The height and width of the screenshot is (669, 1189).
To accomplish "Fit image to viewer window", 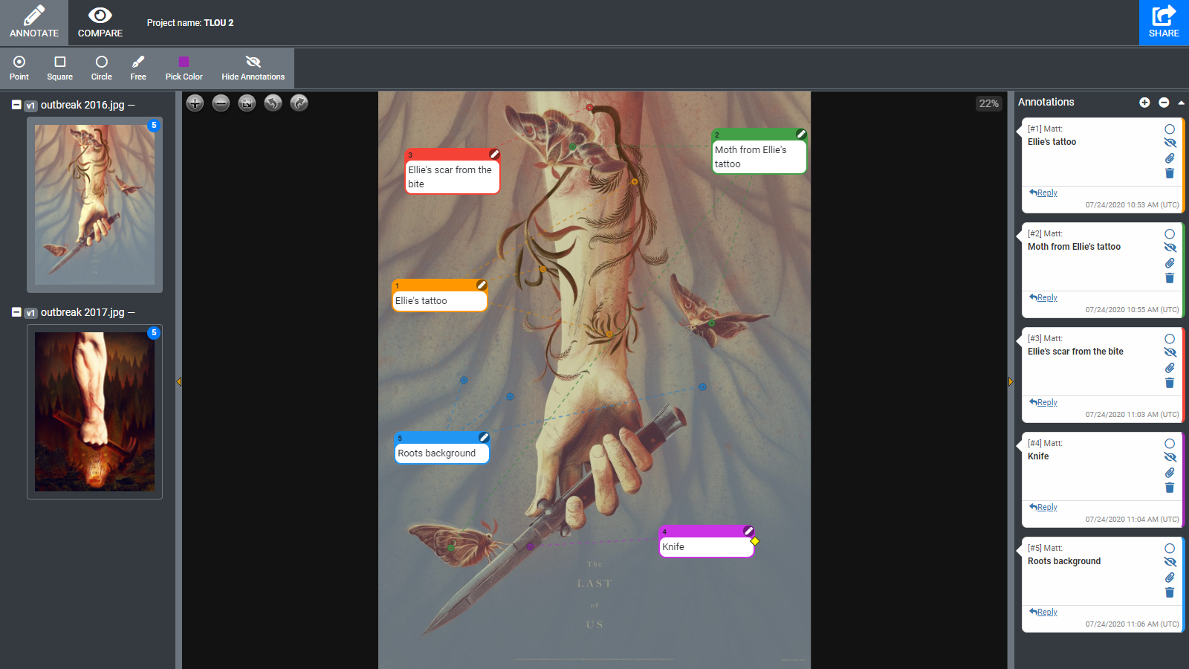I will [247, 103].
